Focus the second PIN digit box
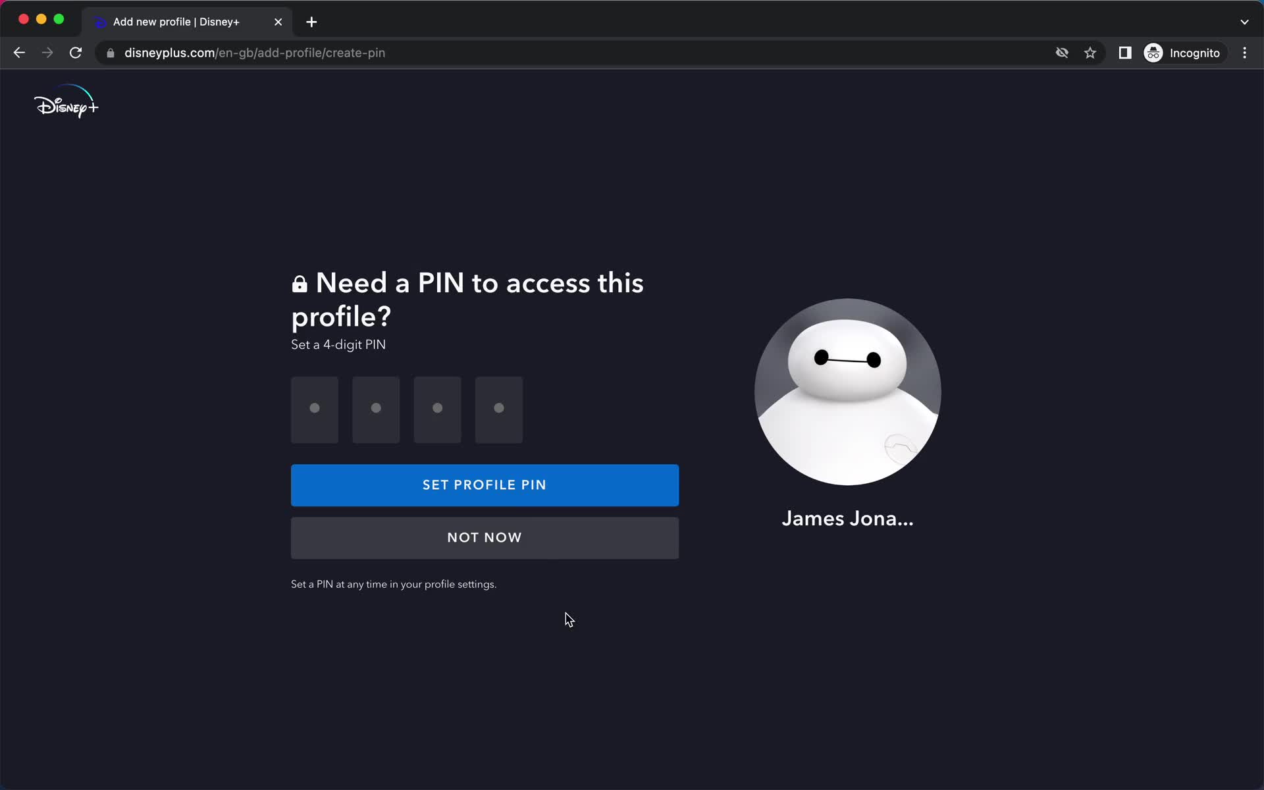This screenshot has height=790, width=1264. click(x=376, y=409)
